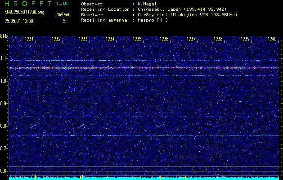283x180 pixels.
Task: Click yellow meteor marker between 1235 and 1236
Action: pyautogui.click(x=160, y=178)
